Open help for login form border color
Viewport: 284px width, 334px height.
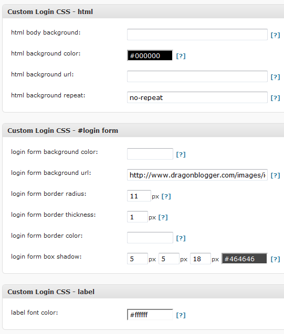181,238
